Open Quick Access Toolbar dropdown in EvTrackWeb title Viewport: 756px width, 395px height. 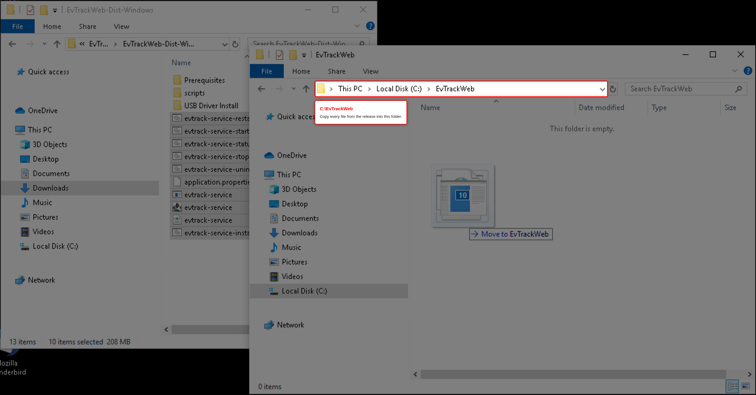click(x=304, y=55)
